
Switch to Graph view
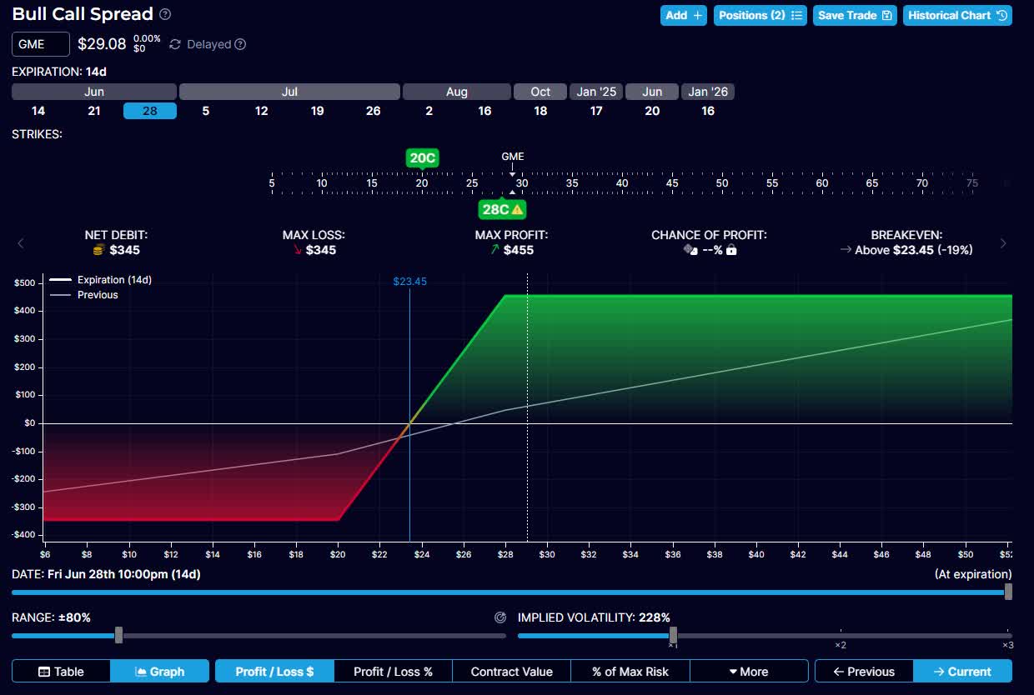(159, 672)
